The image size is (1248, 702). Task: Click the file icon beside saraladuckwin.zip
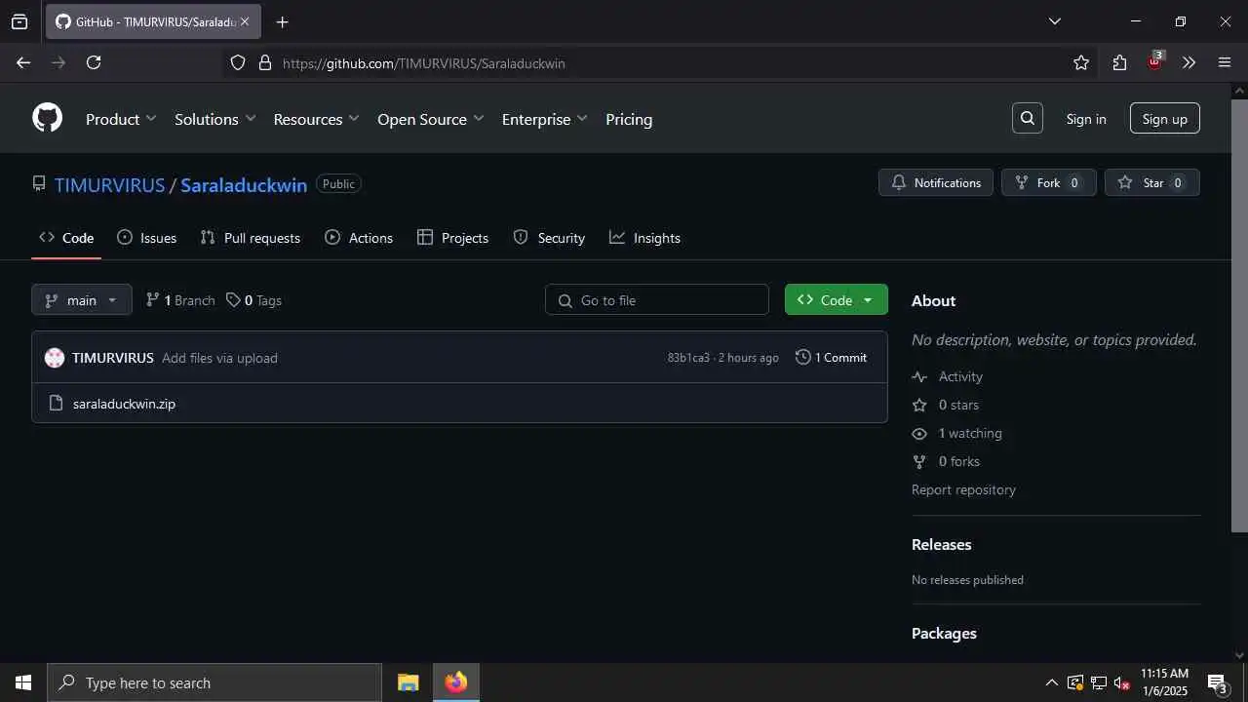56,403
